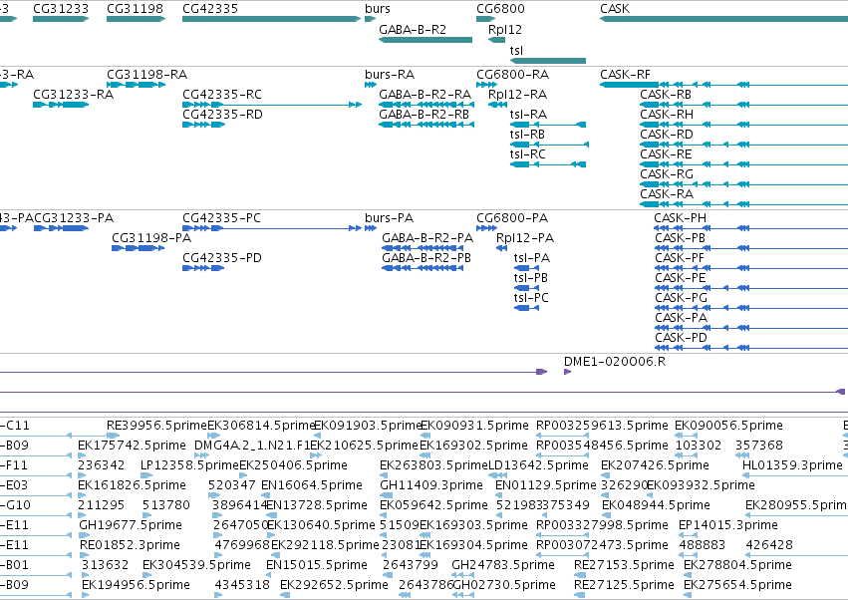
Task: Click transcript label CASK-RG
Action: pyautogui.click(x=667, y=174)
